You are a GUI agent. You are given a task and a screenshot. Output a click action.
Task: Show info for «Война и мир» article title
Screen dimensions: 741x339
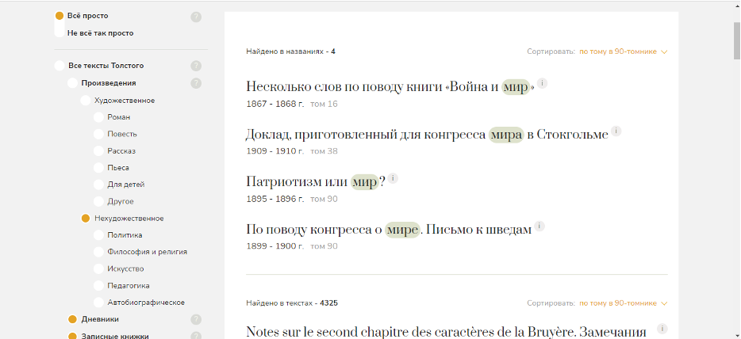tap(543, 83)
